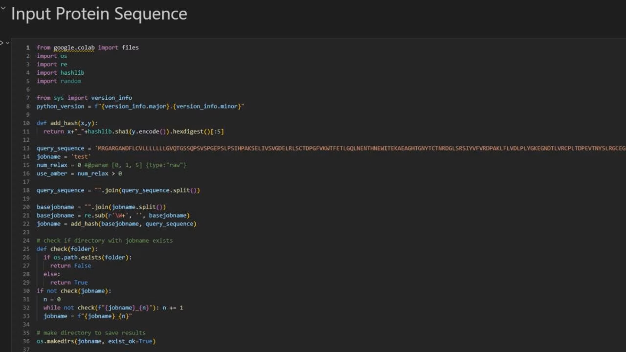Click line number 10 in gutter
This screenshot has width=626, height=352.
coord(26,123)
